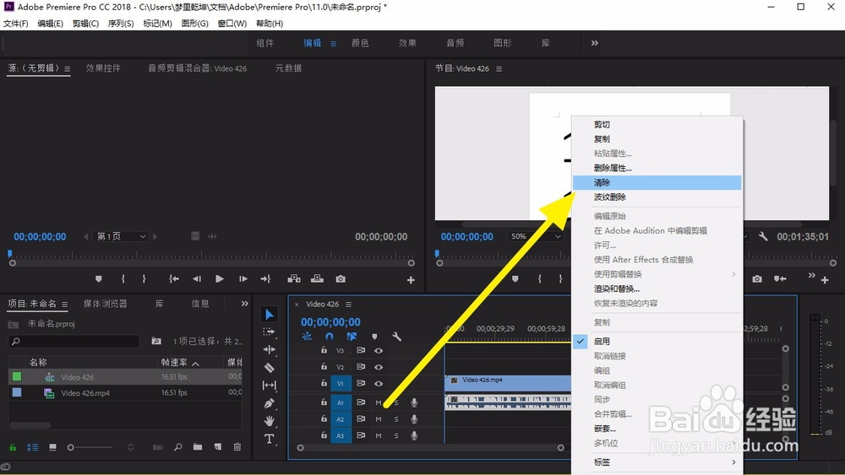Click Go to In in Source monitor
The image size is (845, 475).
pos(173,278)
